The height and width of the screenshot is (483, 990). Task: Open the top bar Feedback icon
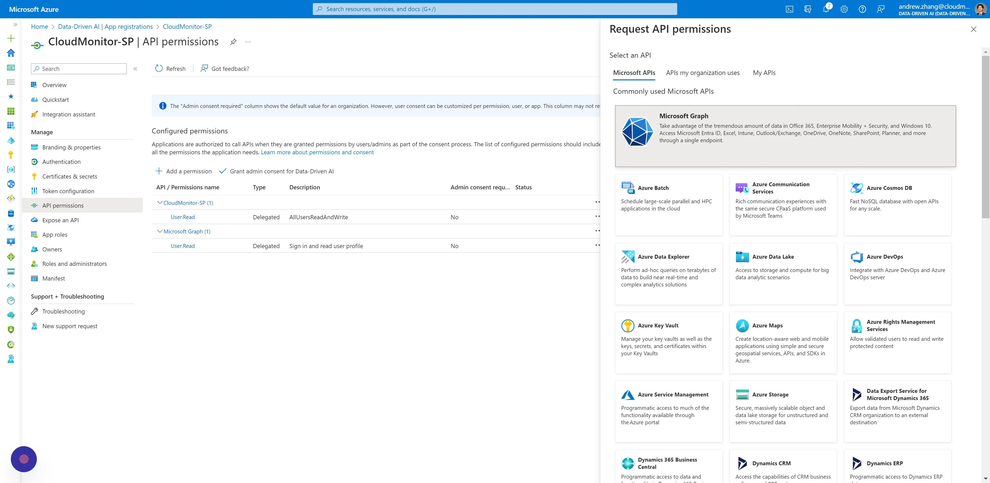coord(880,9)
